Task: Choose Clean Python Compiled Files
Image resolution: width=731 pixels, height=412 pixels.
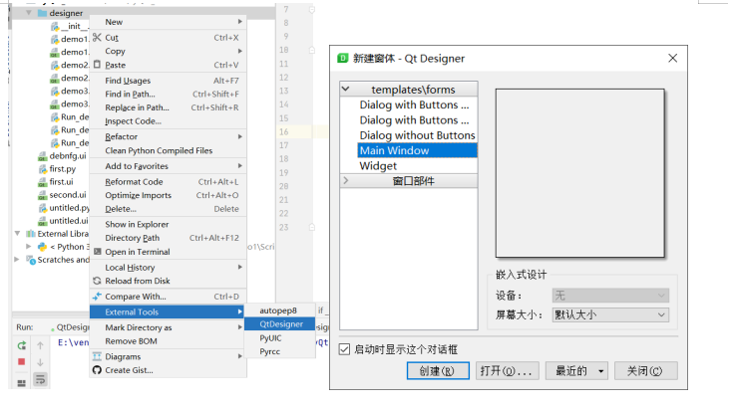Action: point(168,150)
